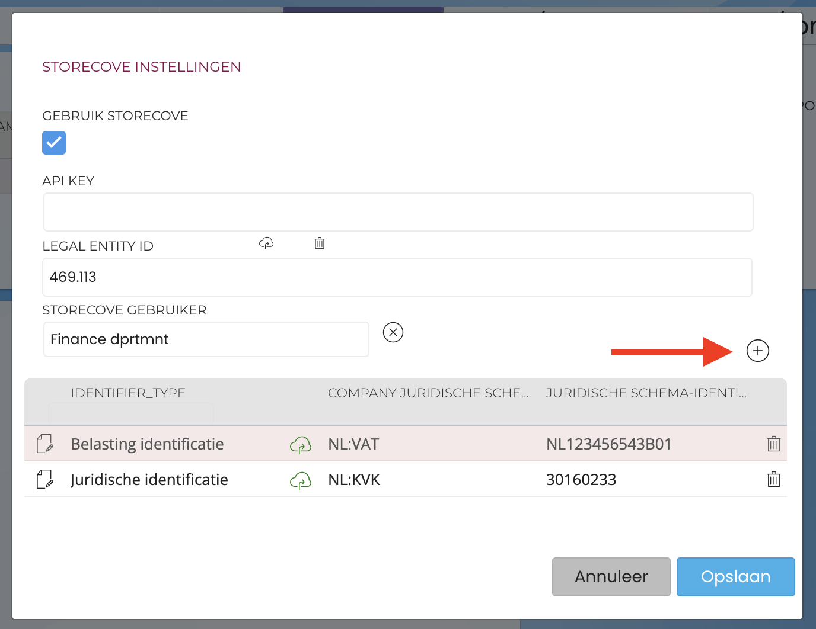
Task: Click the cloud sync icon beside Legal Entity ID
Action: tap(266, 243)
